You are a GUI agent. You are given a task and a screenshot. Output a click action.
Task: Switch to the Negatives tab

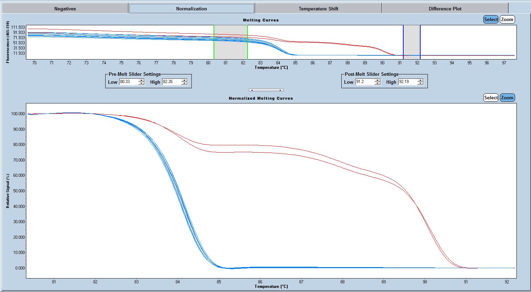65,9
